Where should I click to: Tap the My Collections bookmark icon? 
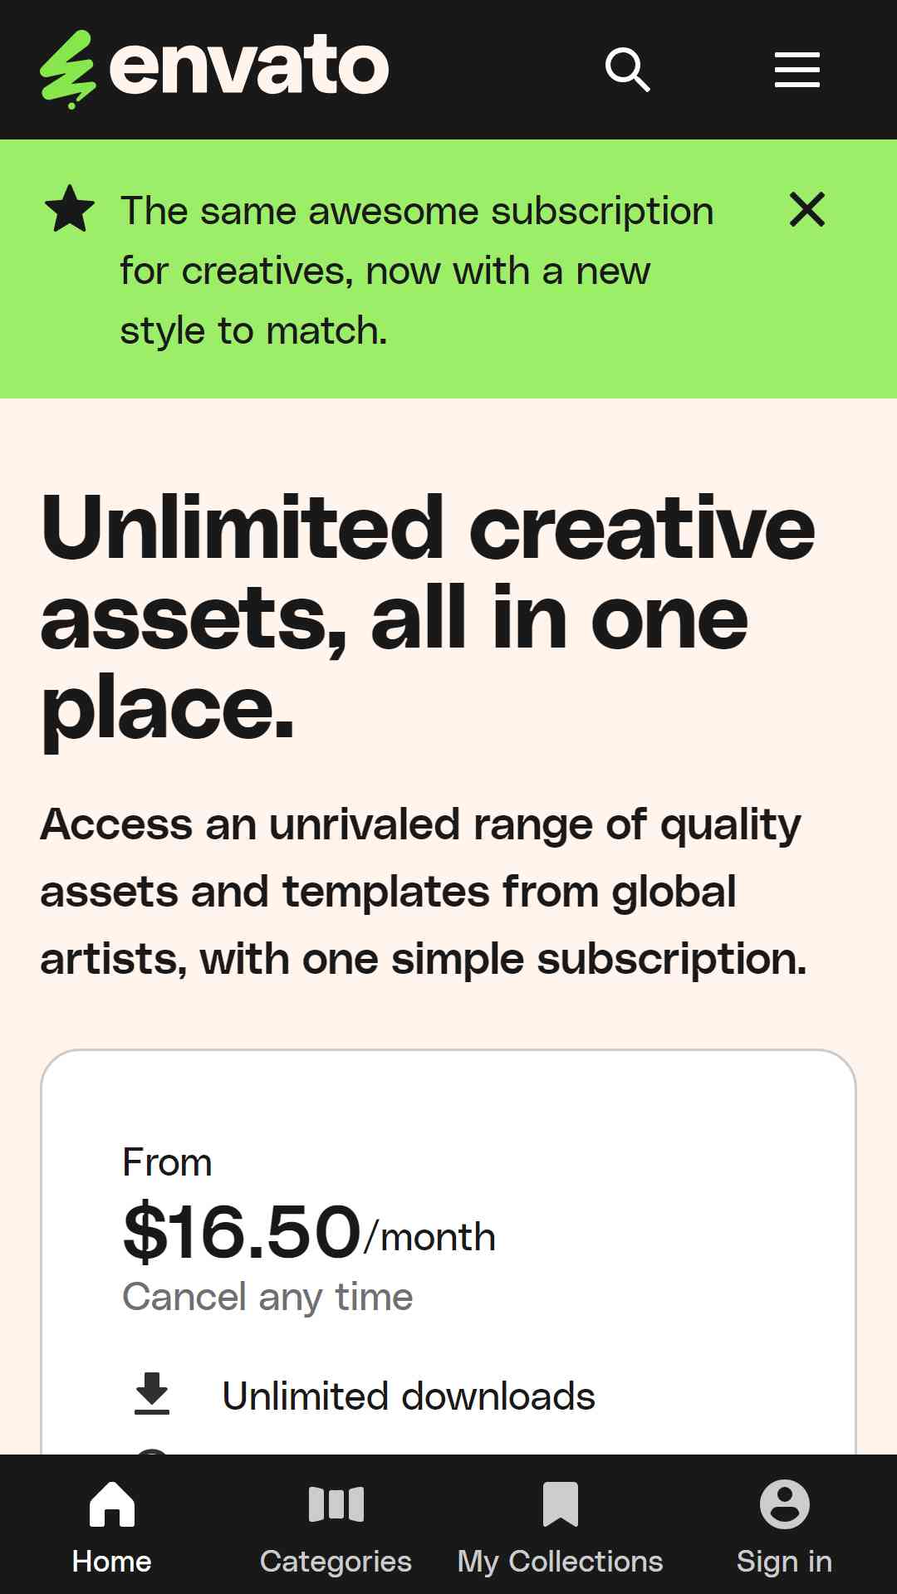[x=561, y=1504]
